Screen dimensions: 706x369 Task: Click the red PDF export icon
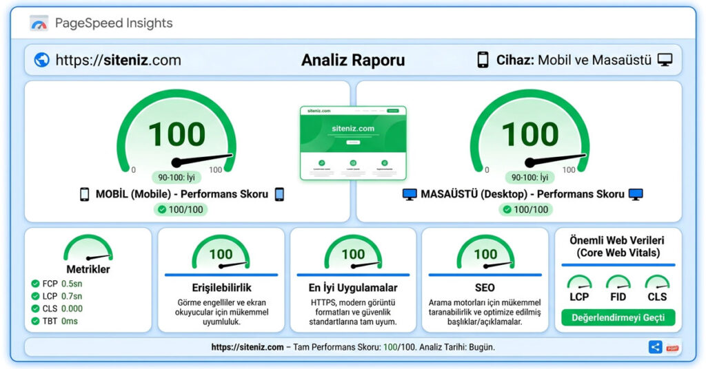click(672, 348)
